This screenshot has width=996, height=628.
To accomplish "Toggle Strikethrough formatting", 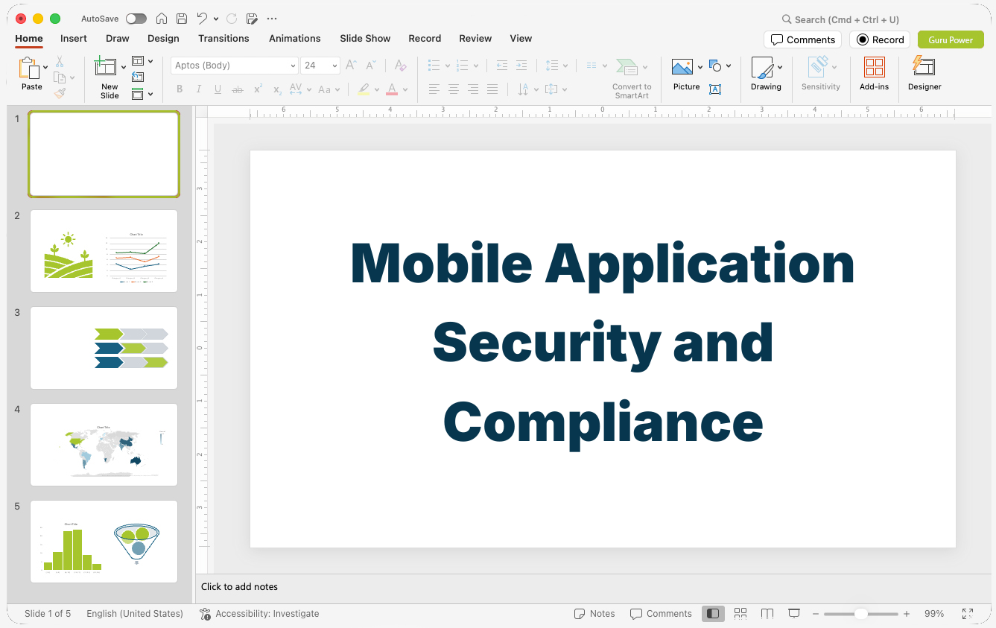I will 238,89.
